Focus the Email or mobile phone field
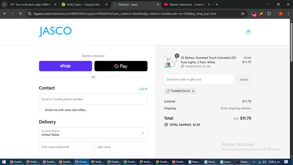293x165 pixels. pyautogui.click(x=93, y=99)
